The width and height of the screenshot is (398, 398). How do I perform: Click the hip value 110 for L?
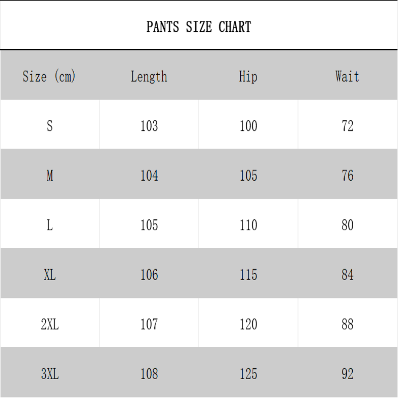(x=248, y=225)
